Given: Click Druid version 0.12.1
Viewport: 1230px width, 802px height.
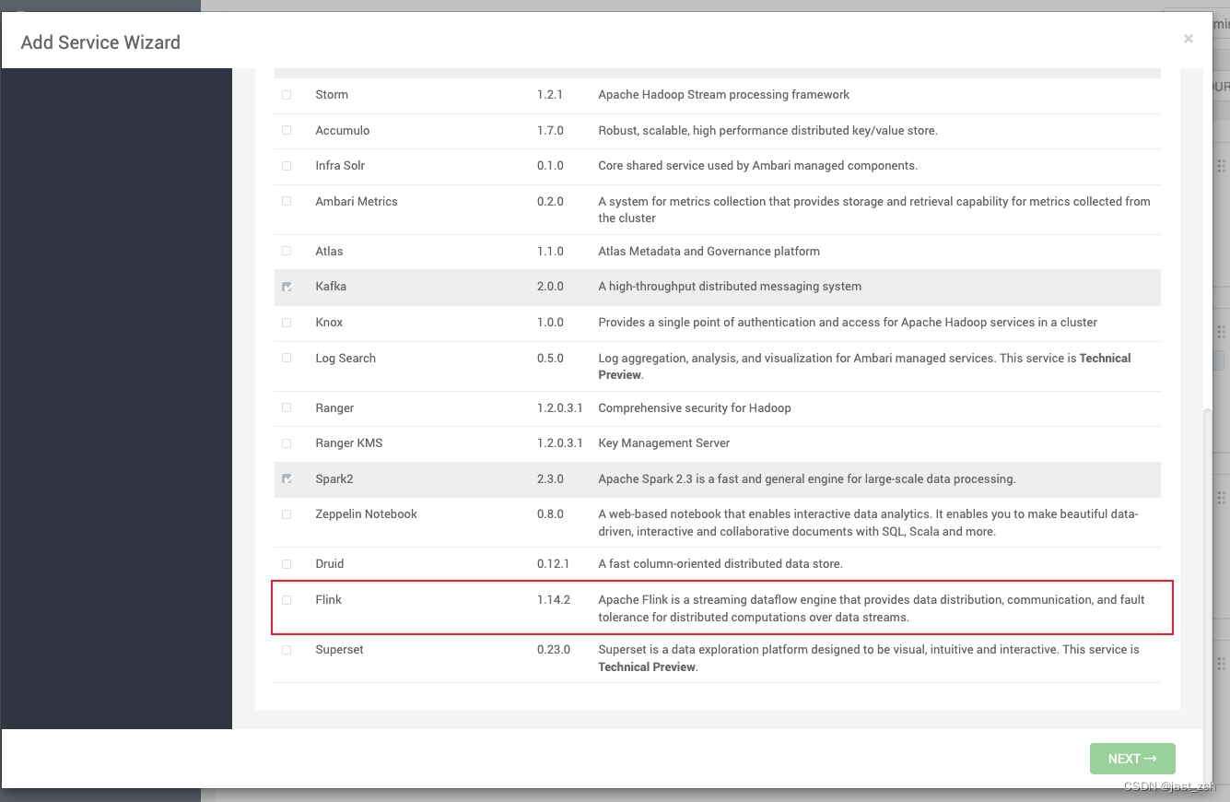Looking at the screenshot, I should coord(554,563).
